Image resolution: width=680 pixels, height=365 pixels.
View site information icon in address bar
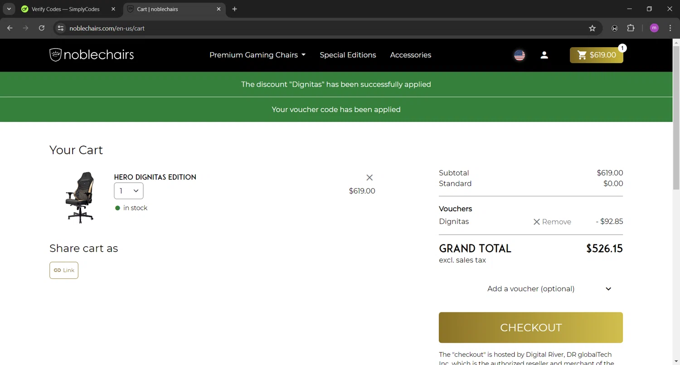click(60, 28)
